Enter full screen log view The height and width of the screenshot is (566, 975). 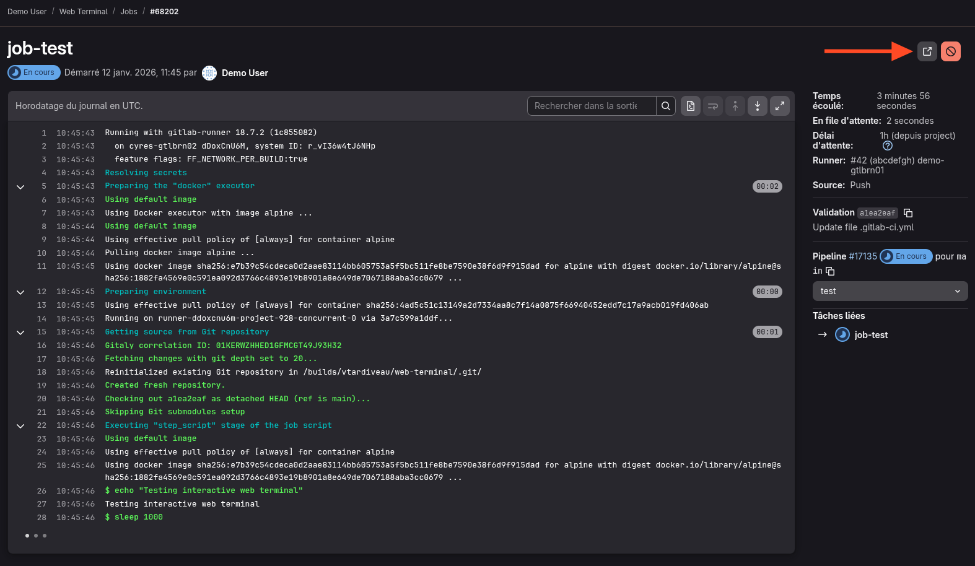[x=779, y=106]
